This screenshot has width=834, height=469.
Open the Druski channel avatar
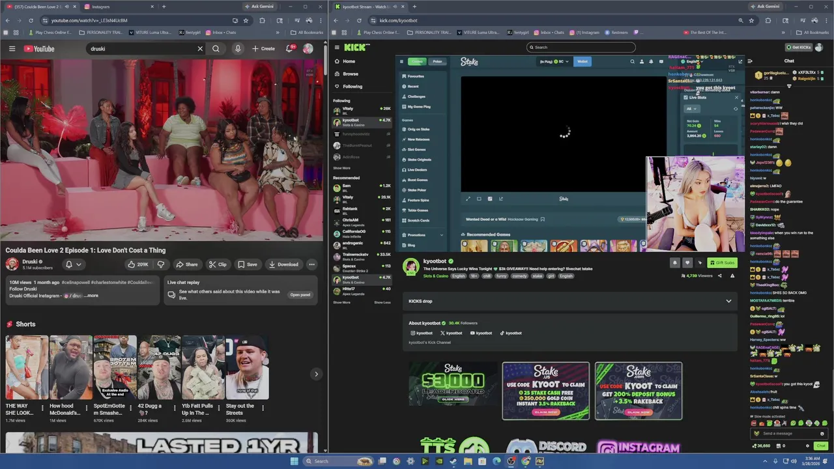coord(12,264)
